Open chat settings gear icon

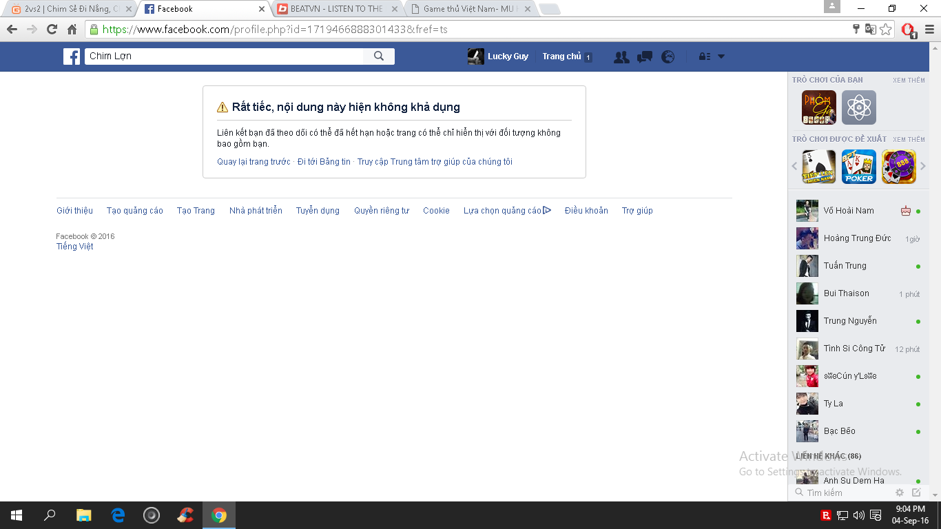899,492
